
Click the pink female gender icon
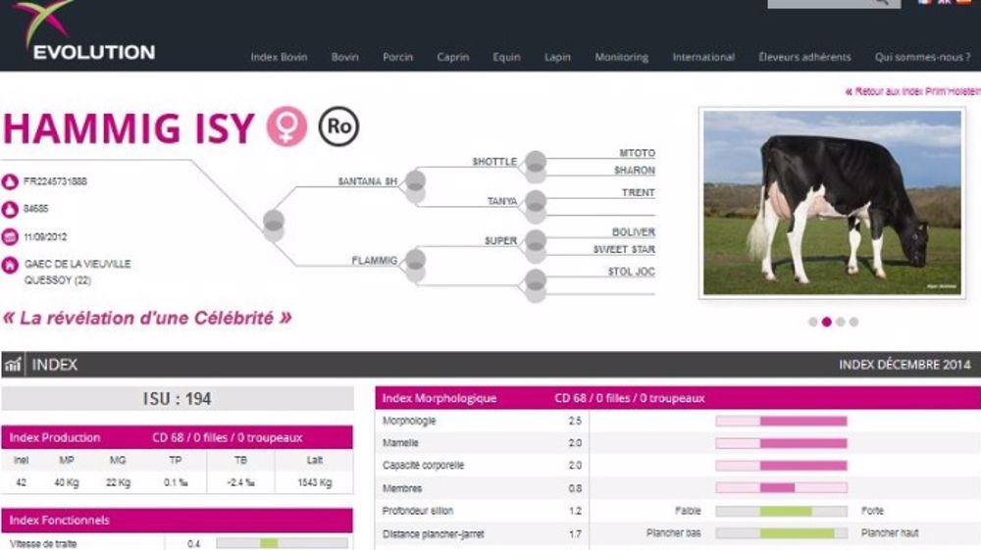pos(287,126)
